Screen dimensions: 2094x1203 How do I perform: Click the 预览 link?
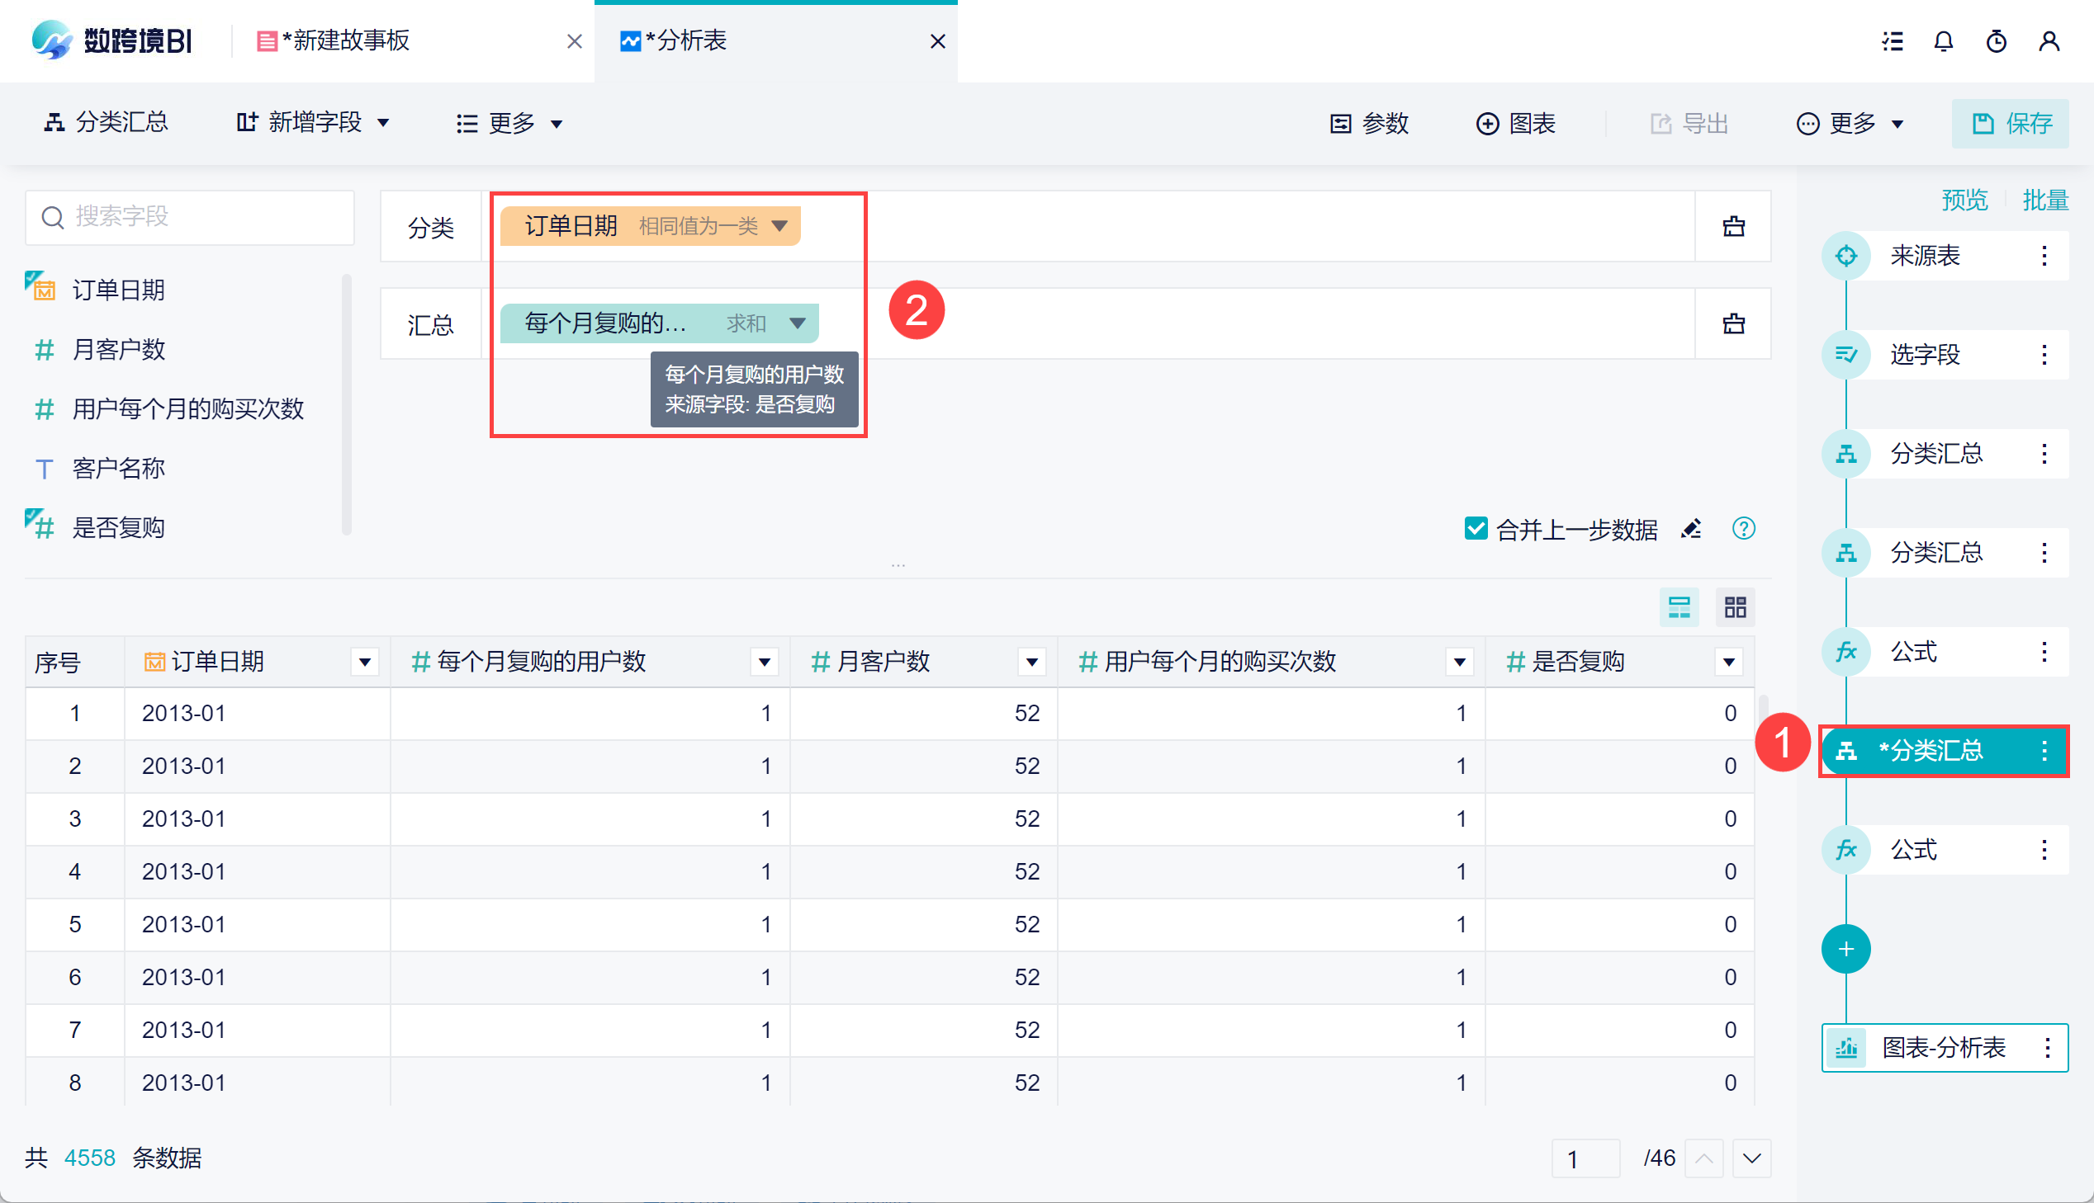click(1964, 200)
